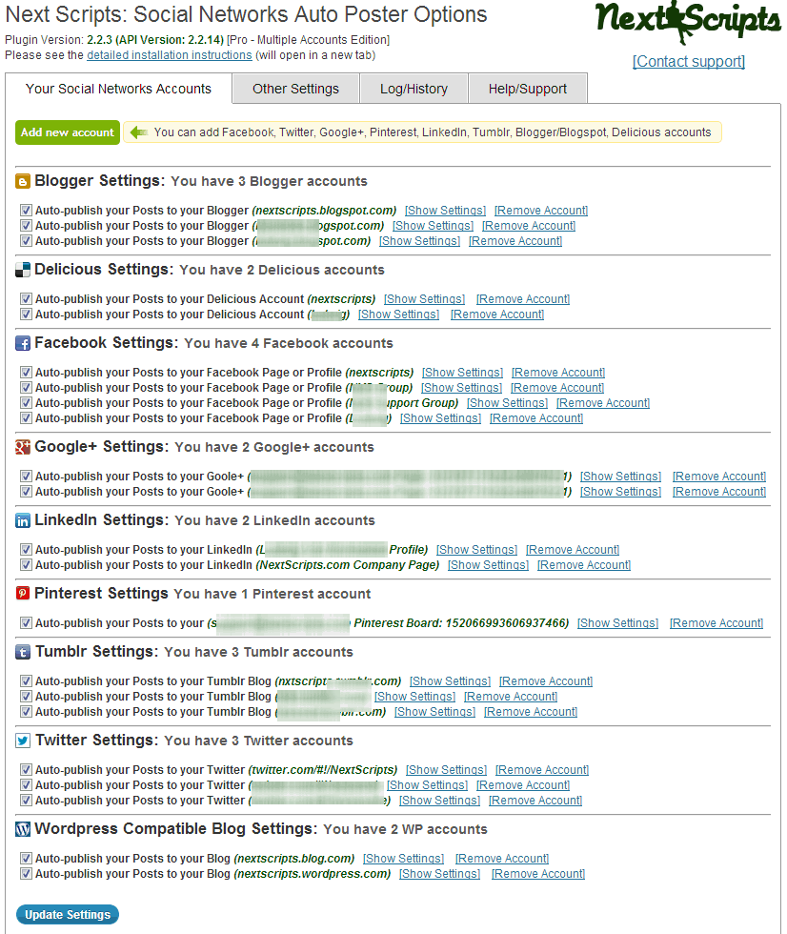Toggle checkbox for Delicious account nextscripts
Image resolution: width=787 pixels, height=934 pixels.
[26, 299]
